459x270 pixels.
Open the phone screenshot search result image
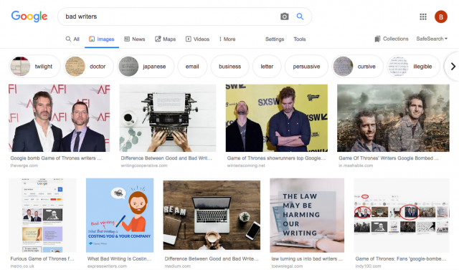[x=42, y=216]
